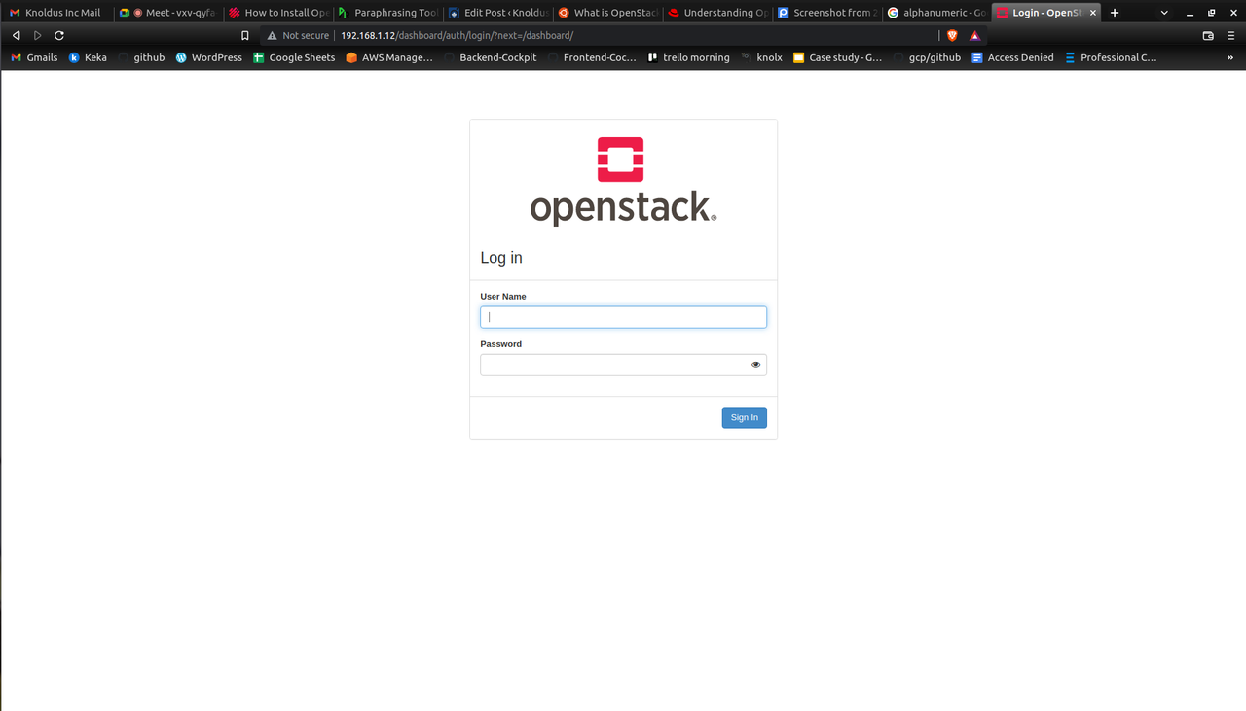Click the OpenStack logo
This screenshot has width=1246, height=711.
coord(623,181)
